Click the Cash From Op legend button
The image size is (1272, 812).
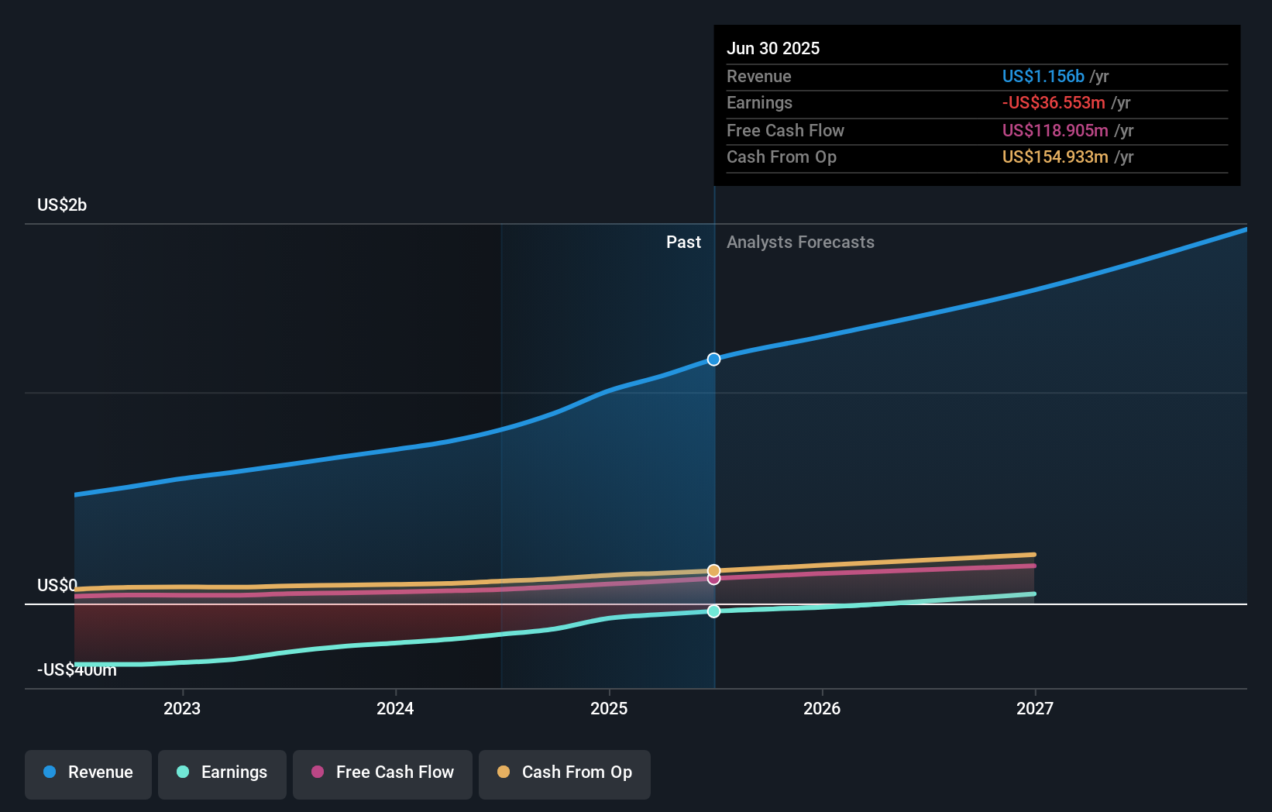click(x=564, y=773)
